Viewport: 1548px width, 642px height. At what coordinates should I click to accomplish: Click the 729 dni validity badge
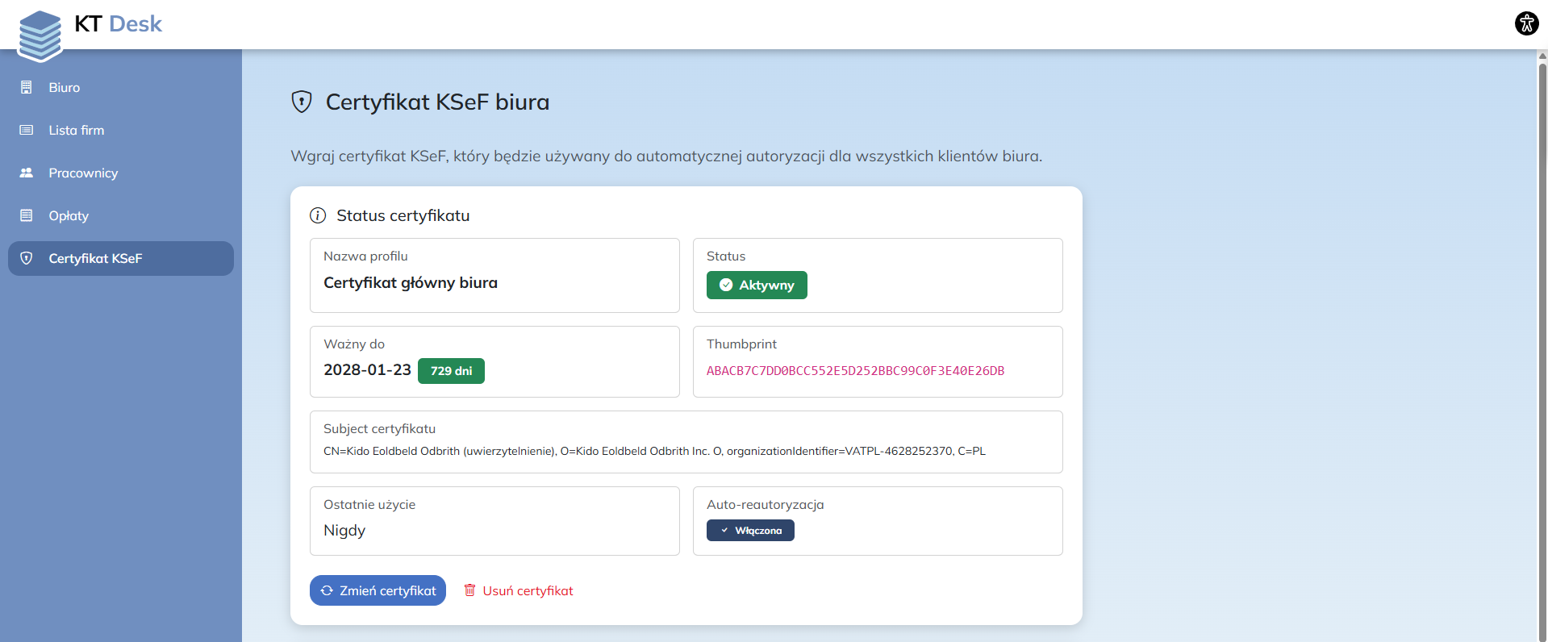coord(451,371)
